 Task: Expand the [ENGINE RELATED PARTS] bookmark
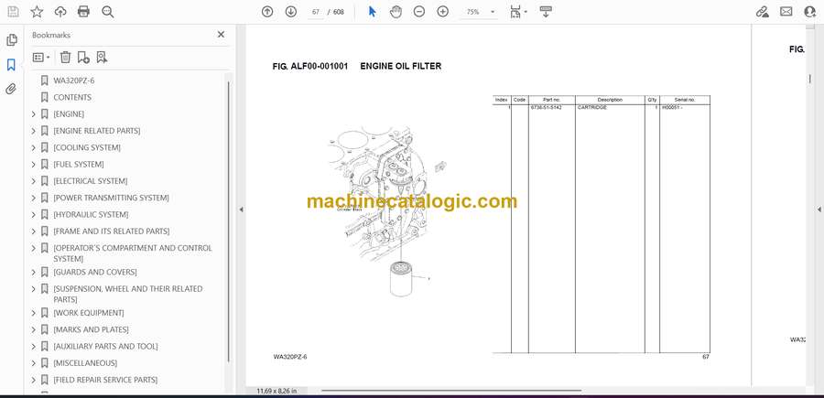[x=34, y=131]
